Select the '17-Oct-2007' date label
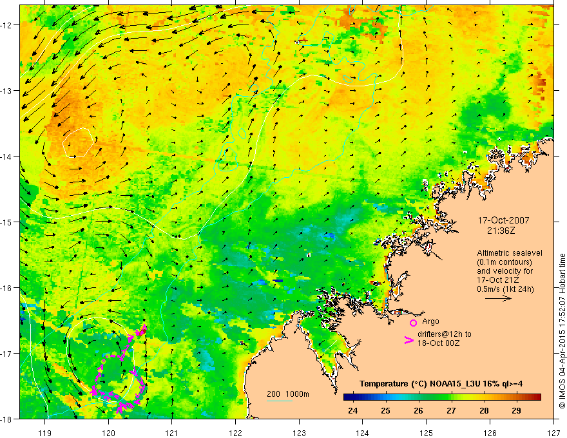This screenshot has width=567, height=438. point(503,220)
